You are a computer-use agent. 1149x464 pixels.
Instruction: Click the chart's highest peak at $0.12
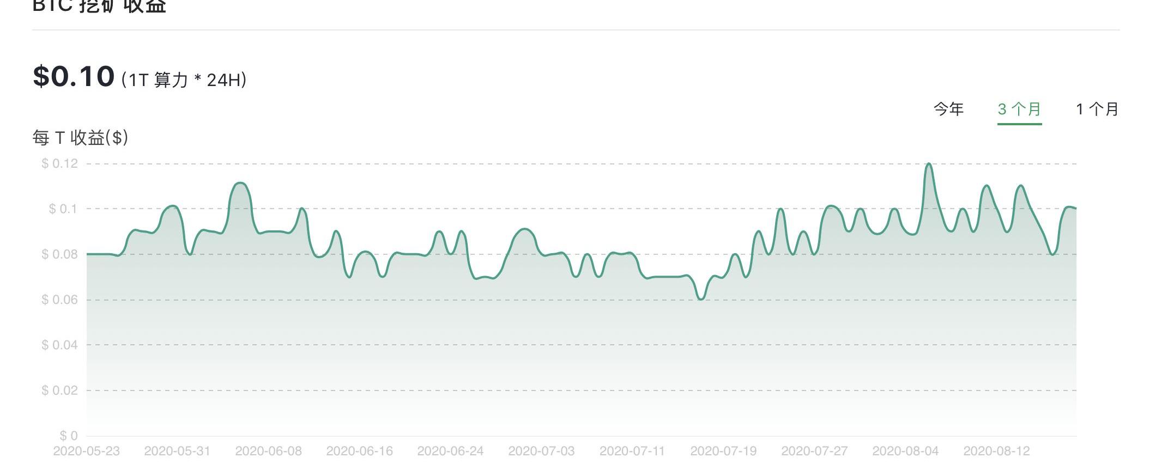(x=929, y=164)
